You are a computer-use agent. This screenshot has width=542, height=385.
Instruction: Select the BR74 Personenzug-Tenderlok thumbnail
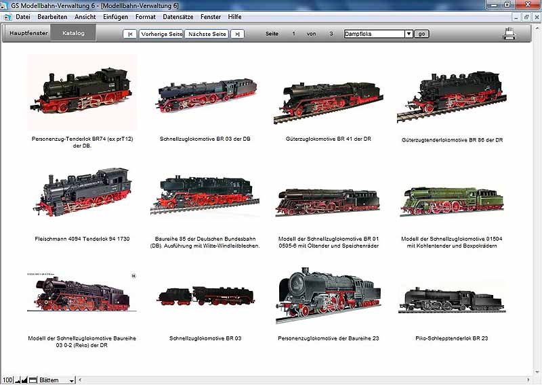[82, 92]
